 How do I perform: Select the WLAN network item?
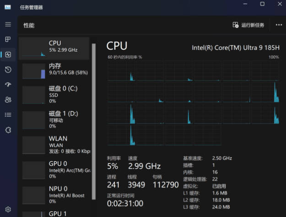tap(54, 145)
